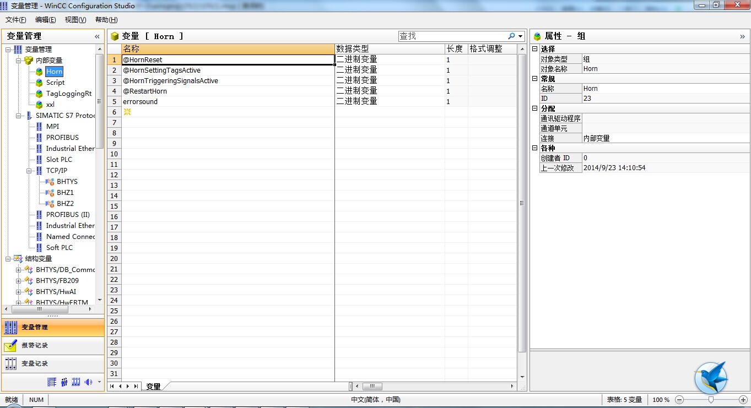The height and width of the screenshot is (408, 751).
Task: Click the 数据类型 column header
Action: pos(390,49)
